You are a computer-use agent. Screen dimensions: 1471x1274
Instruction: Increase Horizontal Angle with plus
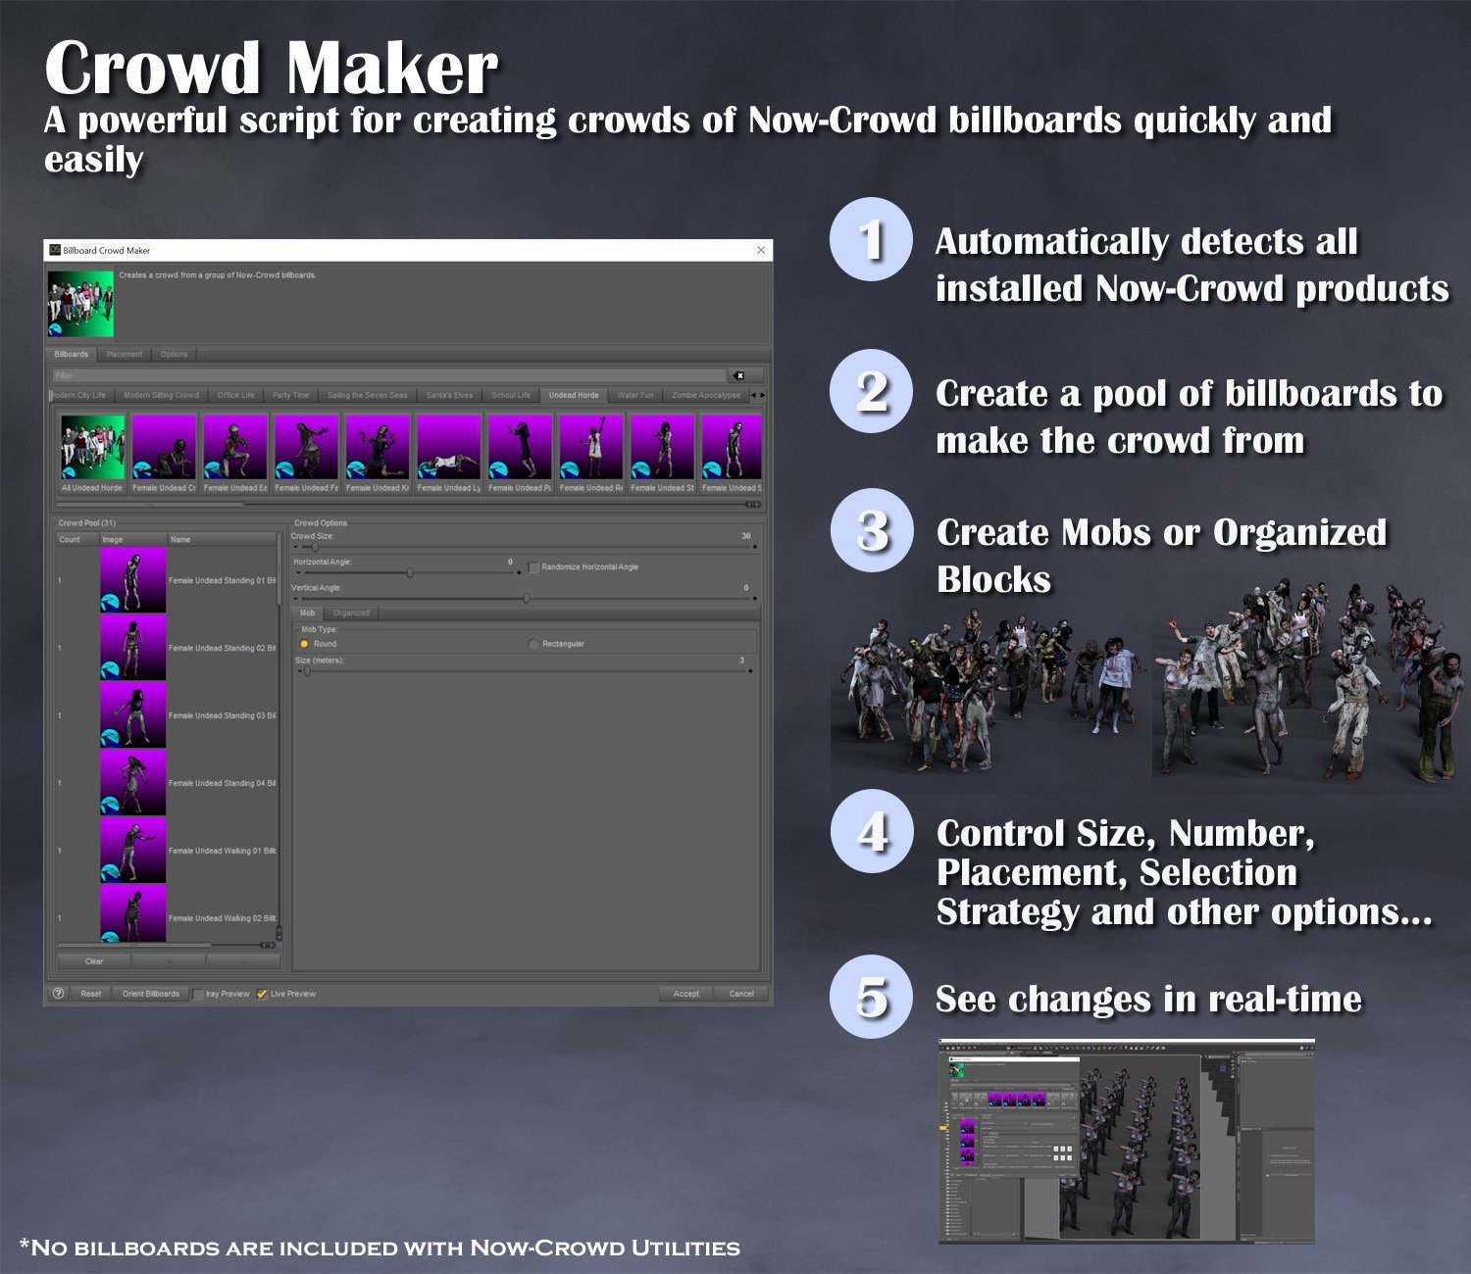(519, 572)
